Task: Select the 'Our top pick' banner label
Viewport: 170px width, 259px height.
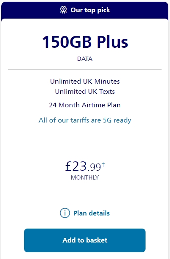Action: [x=90, y=10]
